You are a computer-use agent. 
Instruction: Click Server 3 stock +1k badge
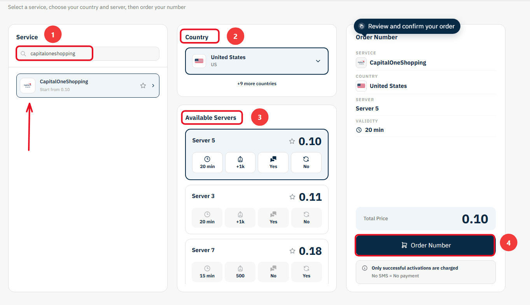pos(240,217)
